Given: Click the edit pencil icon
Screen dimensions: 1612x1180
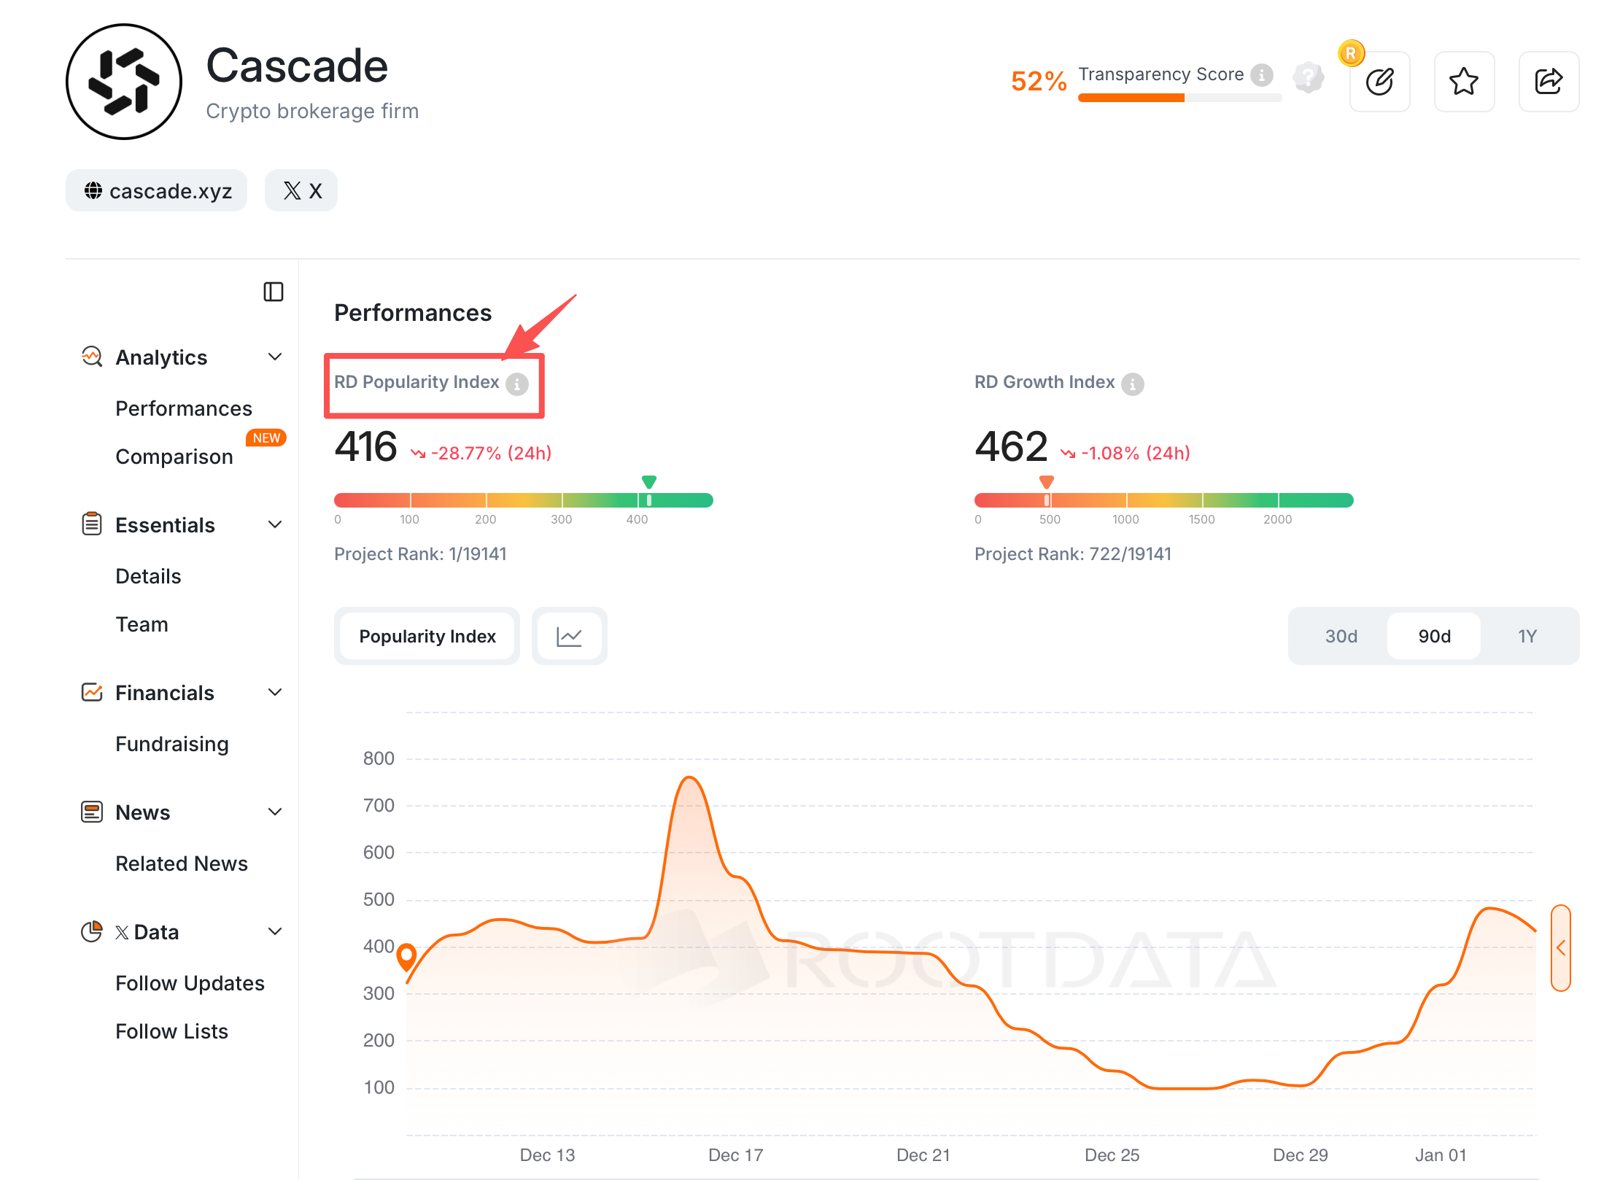Looking at the screenshot, I should click(1379, 82).
